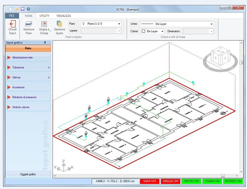The image size is (247, 189).
Task: Click the red arrow next to Alimentazione rete
Action: click(9, 58)
